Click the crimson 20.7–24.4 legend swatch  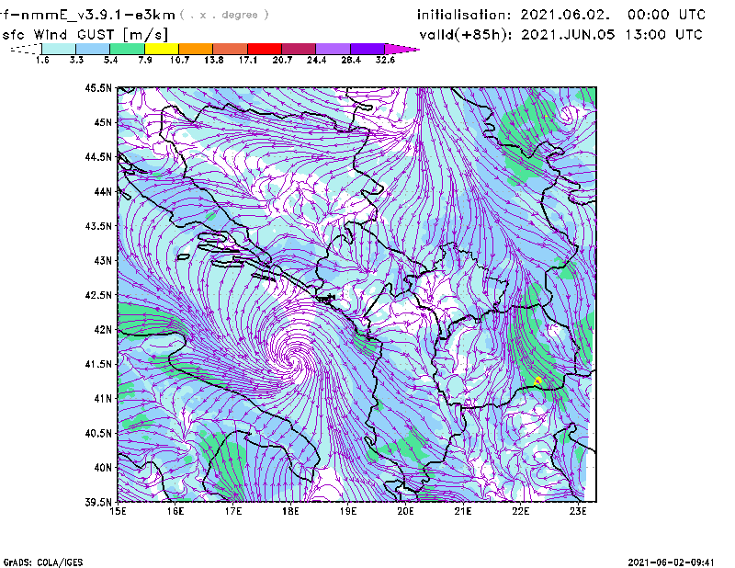(x=299, y=49)
